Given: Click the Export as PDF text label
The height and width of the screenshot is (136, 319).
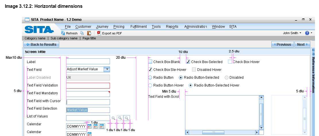Looking at the screenshot, I should [x=112, y=33].
